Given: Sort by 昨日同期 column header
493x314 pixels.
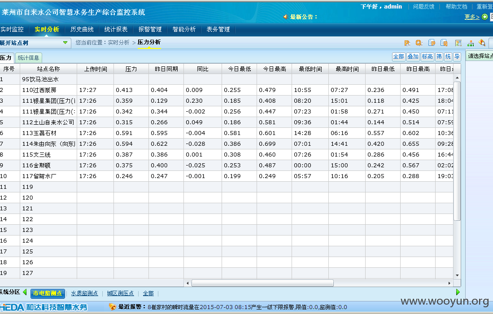Looking at the screenshot, I should (x=166, y=69).
